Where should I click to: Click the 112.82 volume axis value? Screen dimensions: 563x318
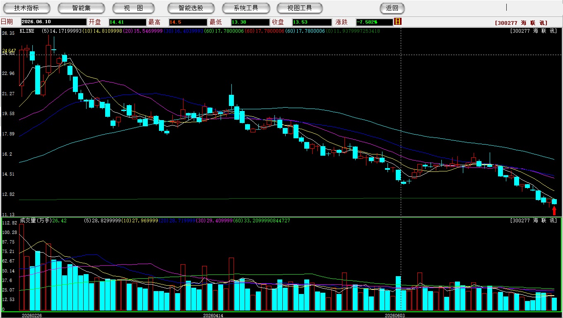(x=9, y=223)
